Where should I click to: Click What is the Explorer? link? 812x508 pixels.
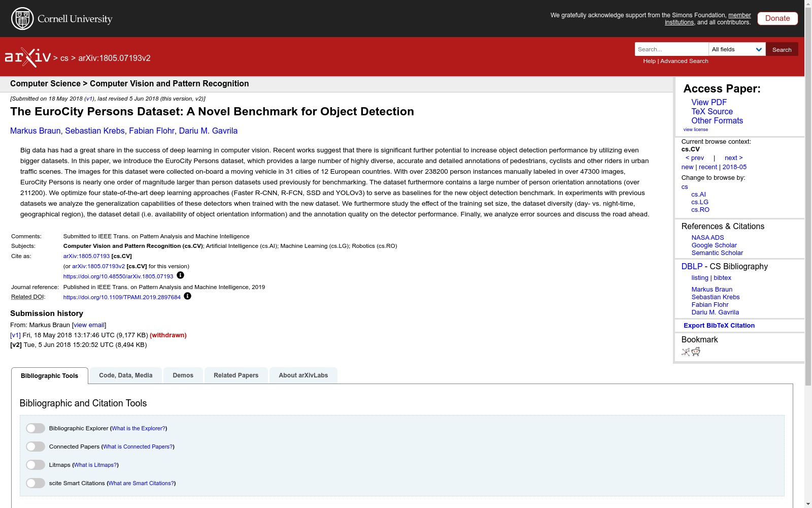[x=139, y=428]
